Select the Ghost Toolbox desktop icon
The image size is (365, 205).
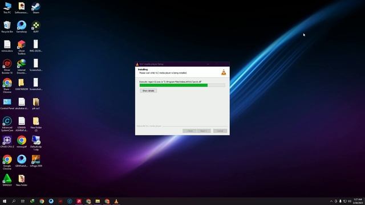[x=22, y=47]
